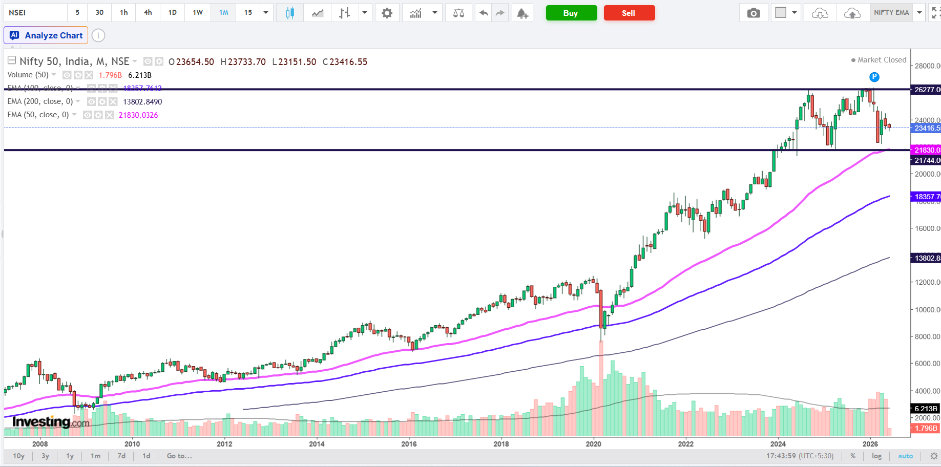The height and width of the screenshot is (467, 941).
Task: Collapse legend with minus box icon
Action: click(12, 60)
